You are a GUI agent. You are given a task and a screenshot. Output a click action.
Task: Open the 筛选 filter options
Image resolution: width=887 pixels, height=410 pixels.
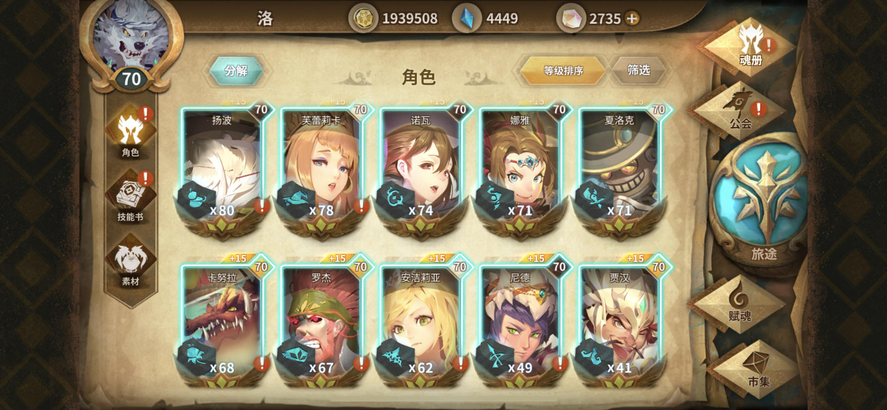(x=639, y=70)
